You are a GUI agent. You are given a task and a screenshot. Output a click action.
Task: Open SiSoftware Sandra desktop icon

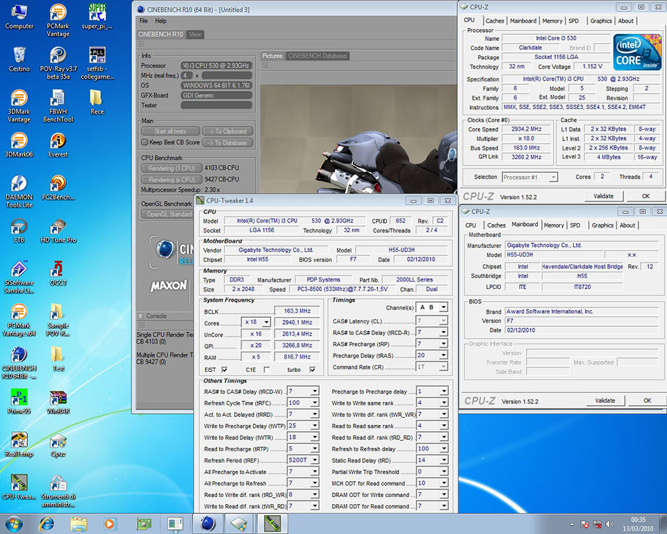19,277
